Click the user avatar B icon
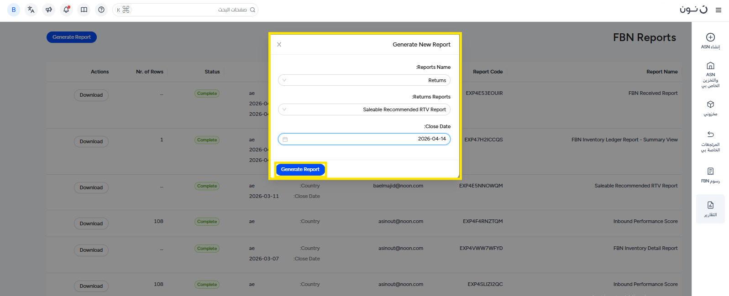The width and height of the screenshot is (729, 296). pyautogui.click(x=14, y=10)
